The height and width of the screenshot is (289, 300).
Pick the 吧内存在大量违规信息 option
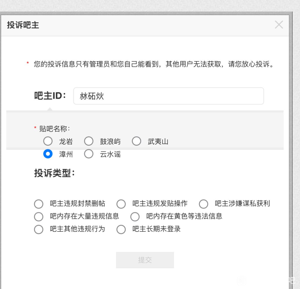[x=39, y=217]
